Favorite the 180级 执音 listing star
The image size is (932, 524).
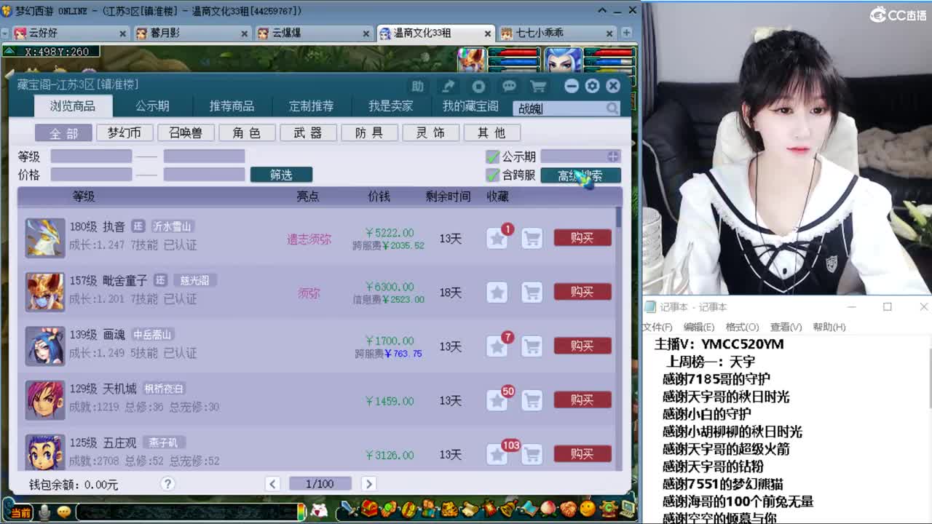pyautogui.click(x=497, y=238)
